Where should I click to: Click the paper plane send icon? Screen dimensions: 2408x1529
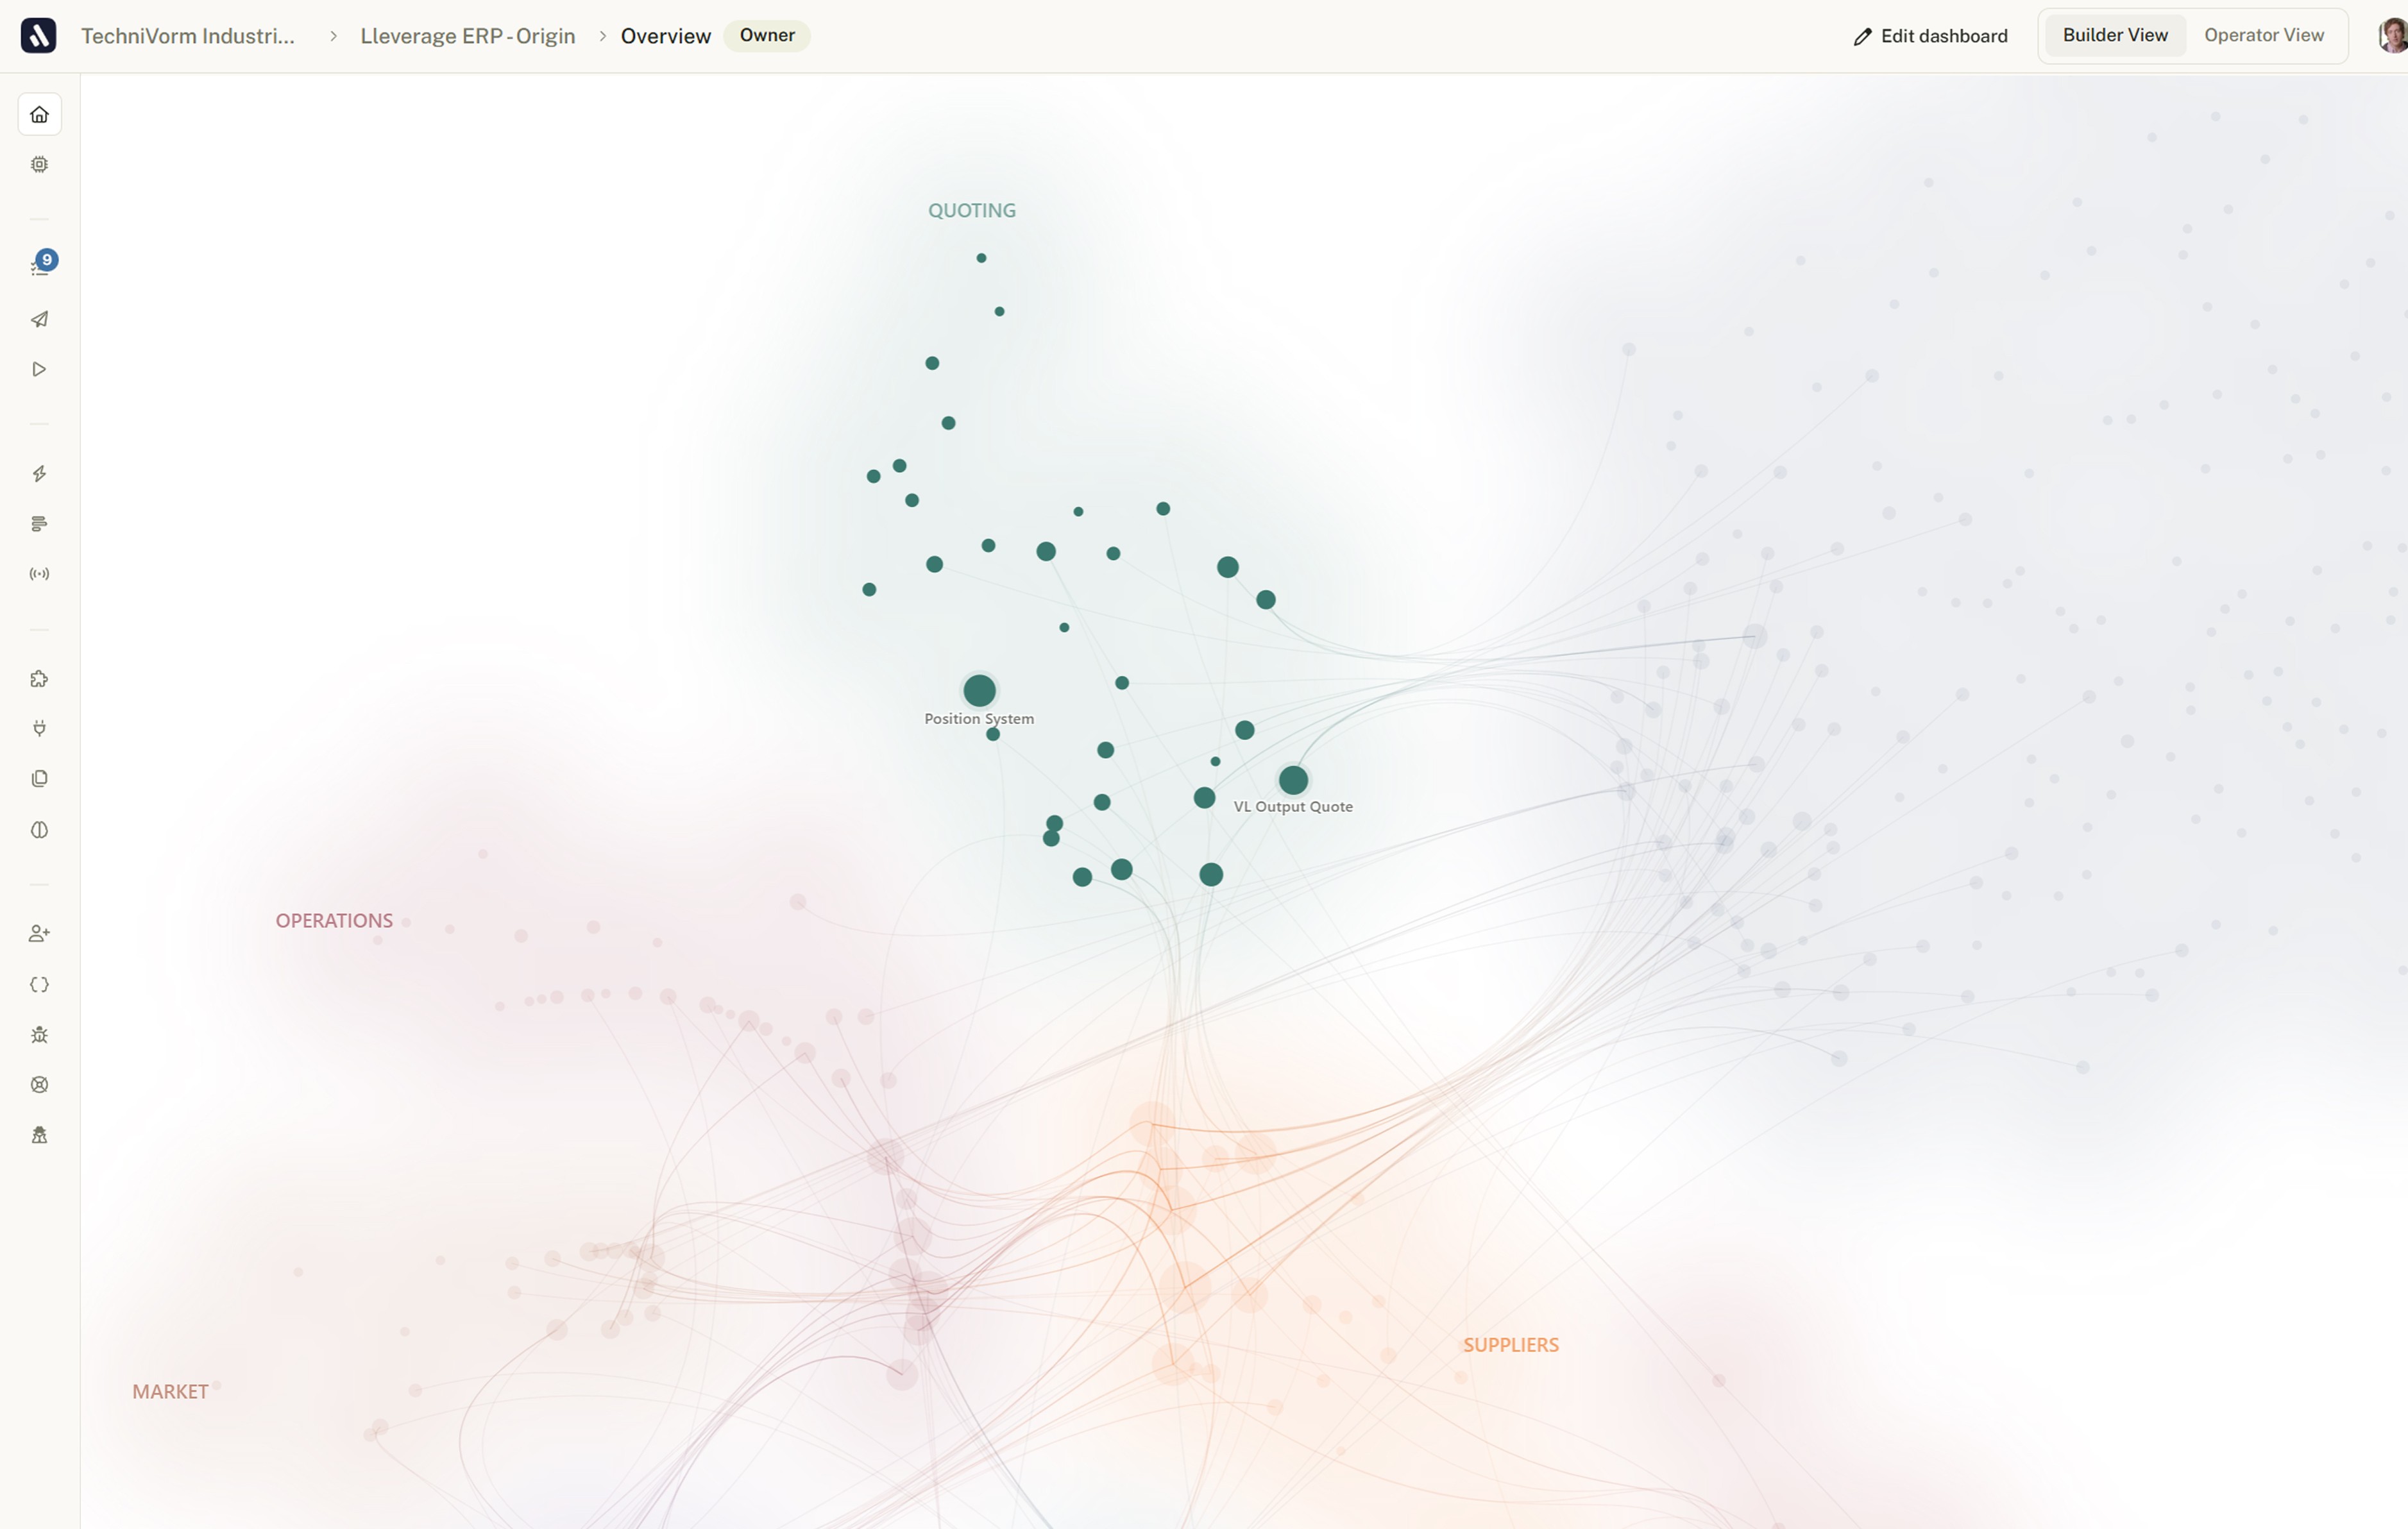point(39,319)
